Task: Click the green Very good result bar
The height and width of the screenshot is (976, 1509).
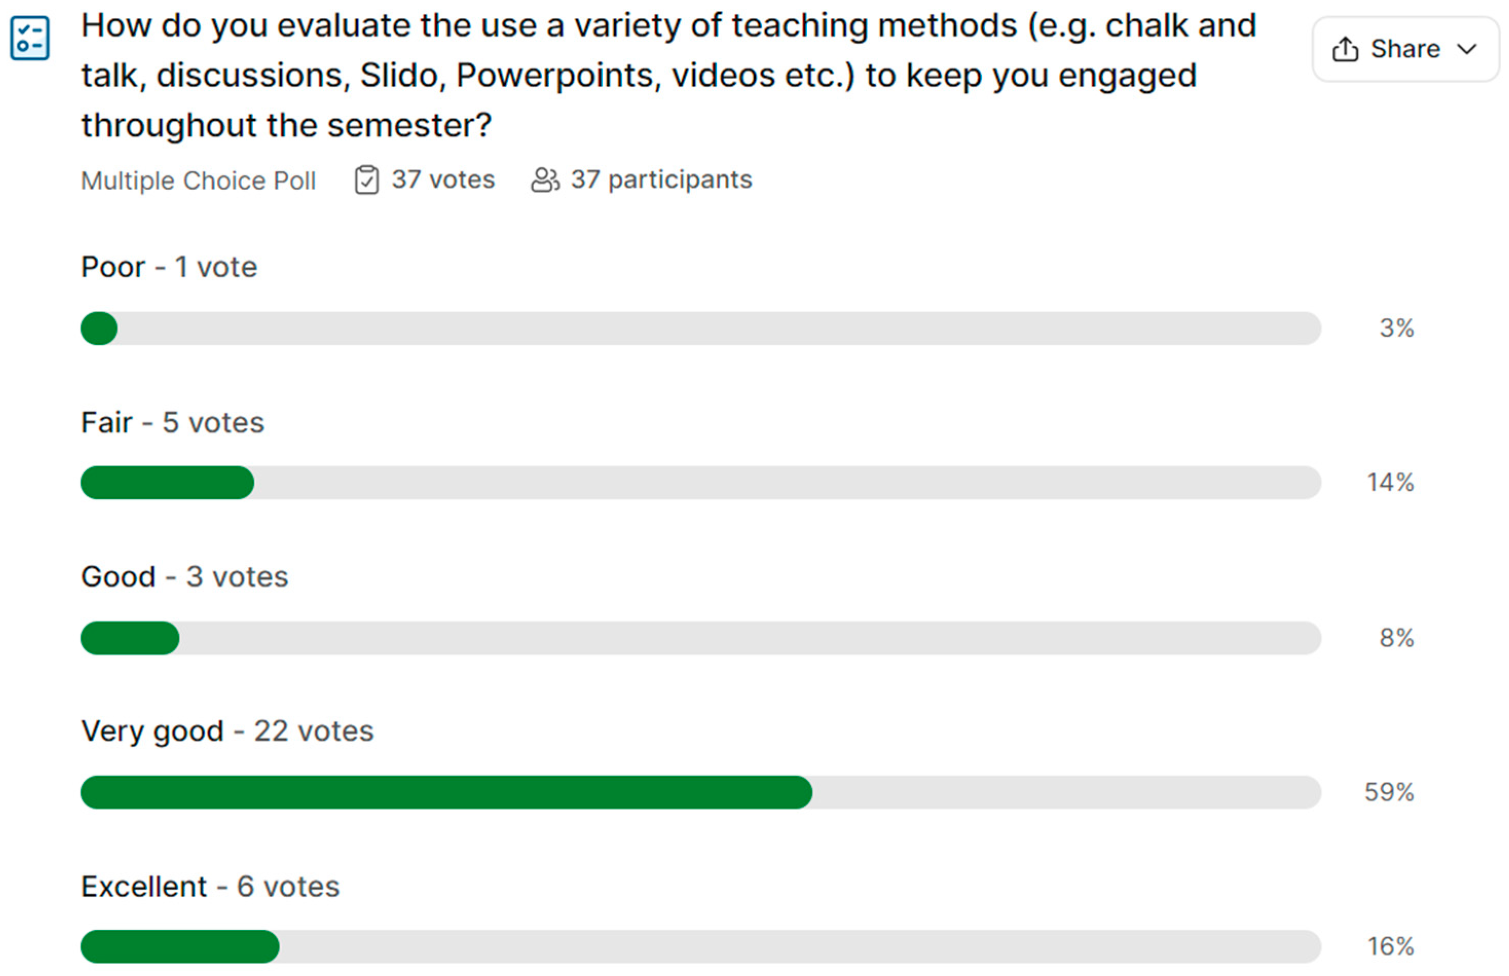Action: [446, 792]
